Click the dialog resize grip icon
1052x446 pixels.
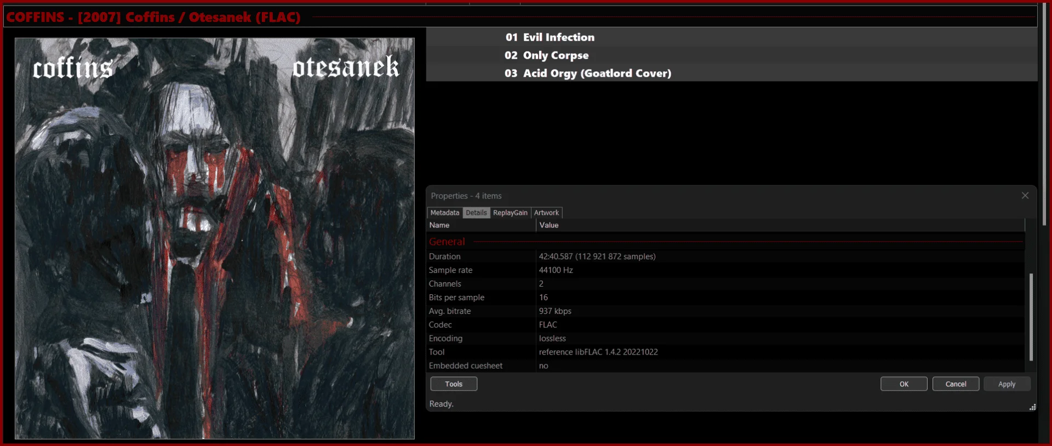(x=1032, y=407)
